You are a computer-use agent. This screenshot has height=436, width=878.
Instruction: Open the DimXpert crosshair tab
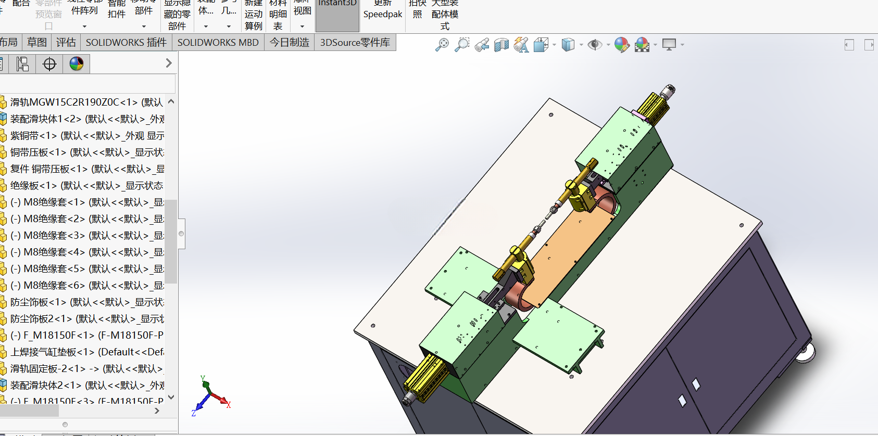pyautogui.click(x=49, y=64)
